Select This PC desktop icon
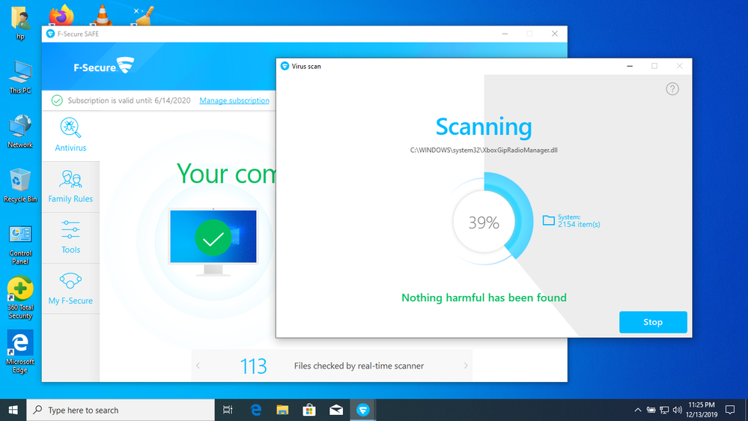 [20, 77]
